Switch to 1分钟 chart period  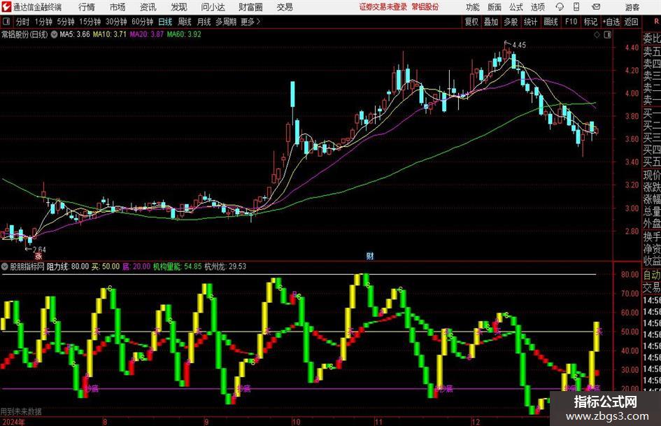click(x=43, y=22)
